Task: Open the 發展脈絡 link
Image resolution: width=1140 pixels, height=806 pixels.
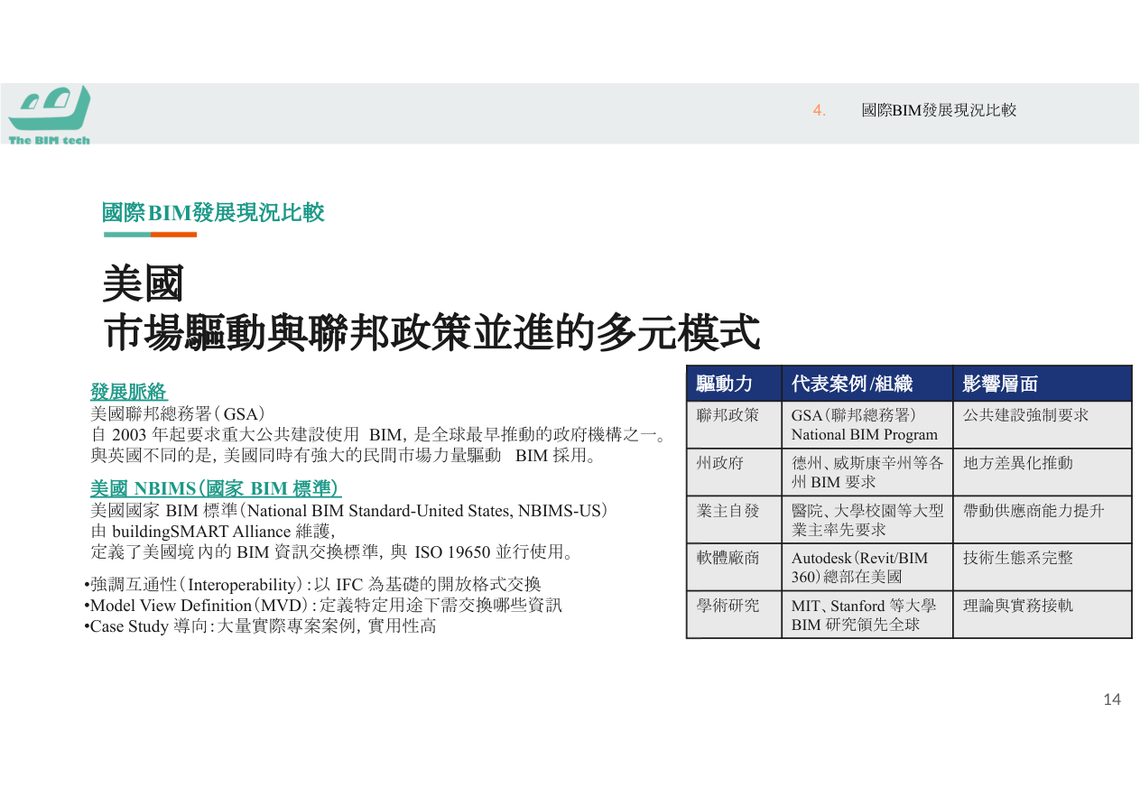Action: point(129,392)
